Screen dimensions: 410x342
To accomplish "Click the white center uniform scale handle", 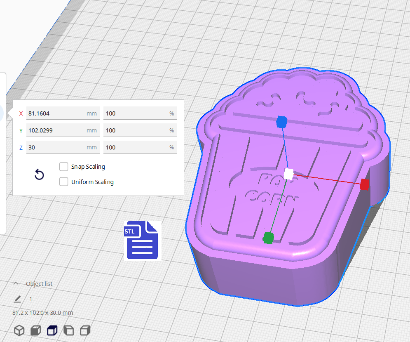I will coord(289,174).
